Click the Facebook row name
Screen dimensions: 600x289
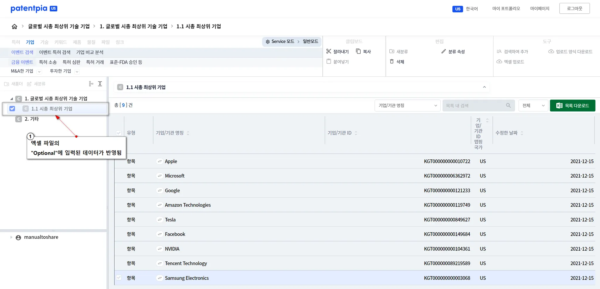coord(175,234)
